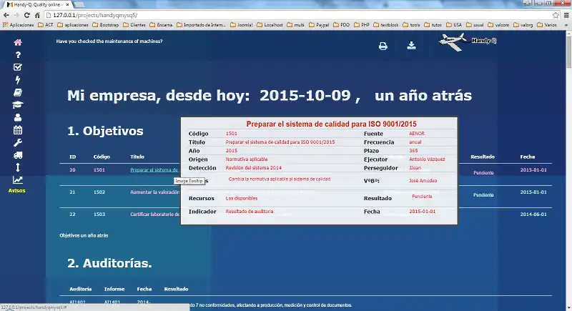Viewport: 572px width, 311px height.
Task: Open the Clientes bookmarks folder
Action: [x=134, y=25]
